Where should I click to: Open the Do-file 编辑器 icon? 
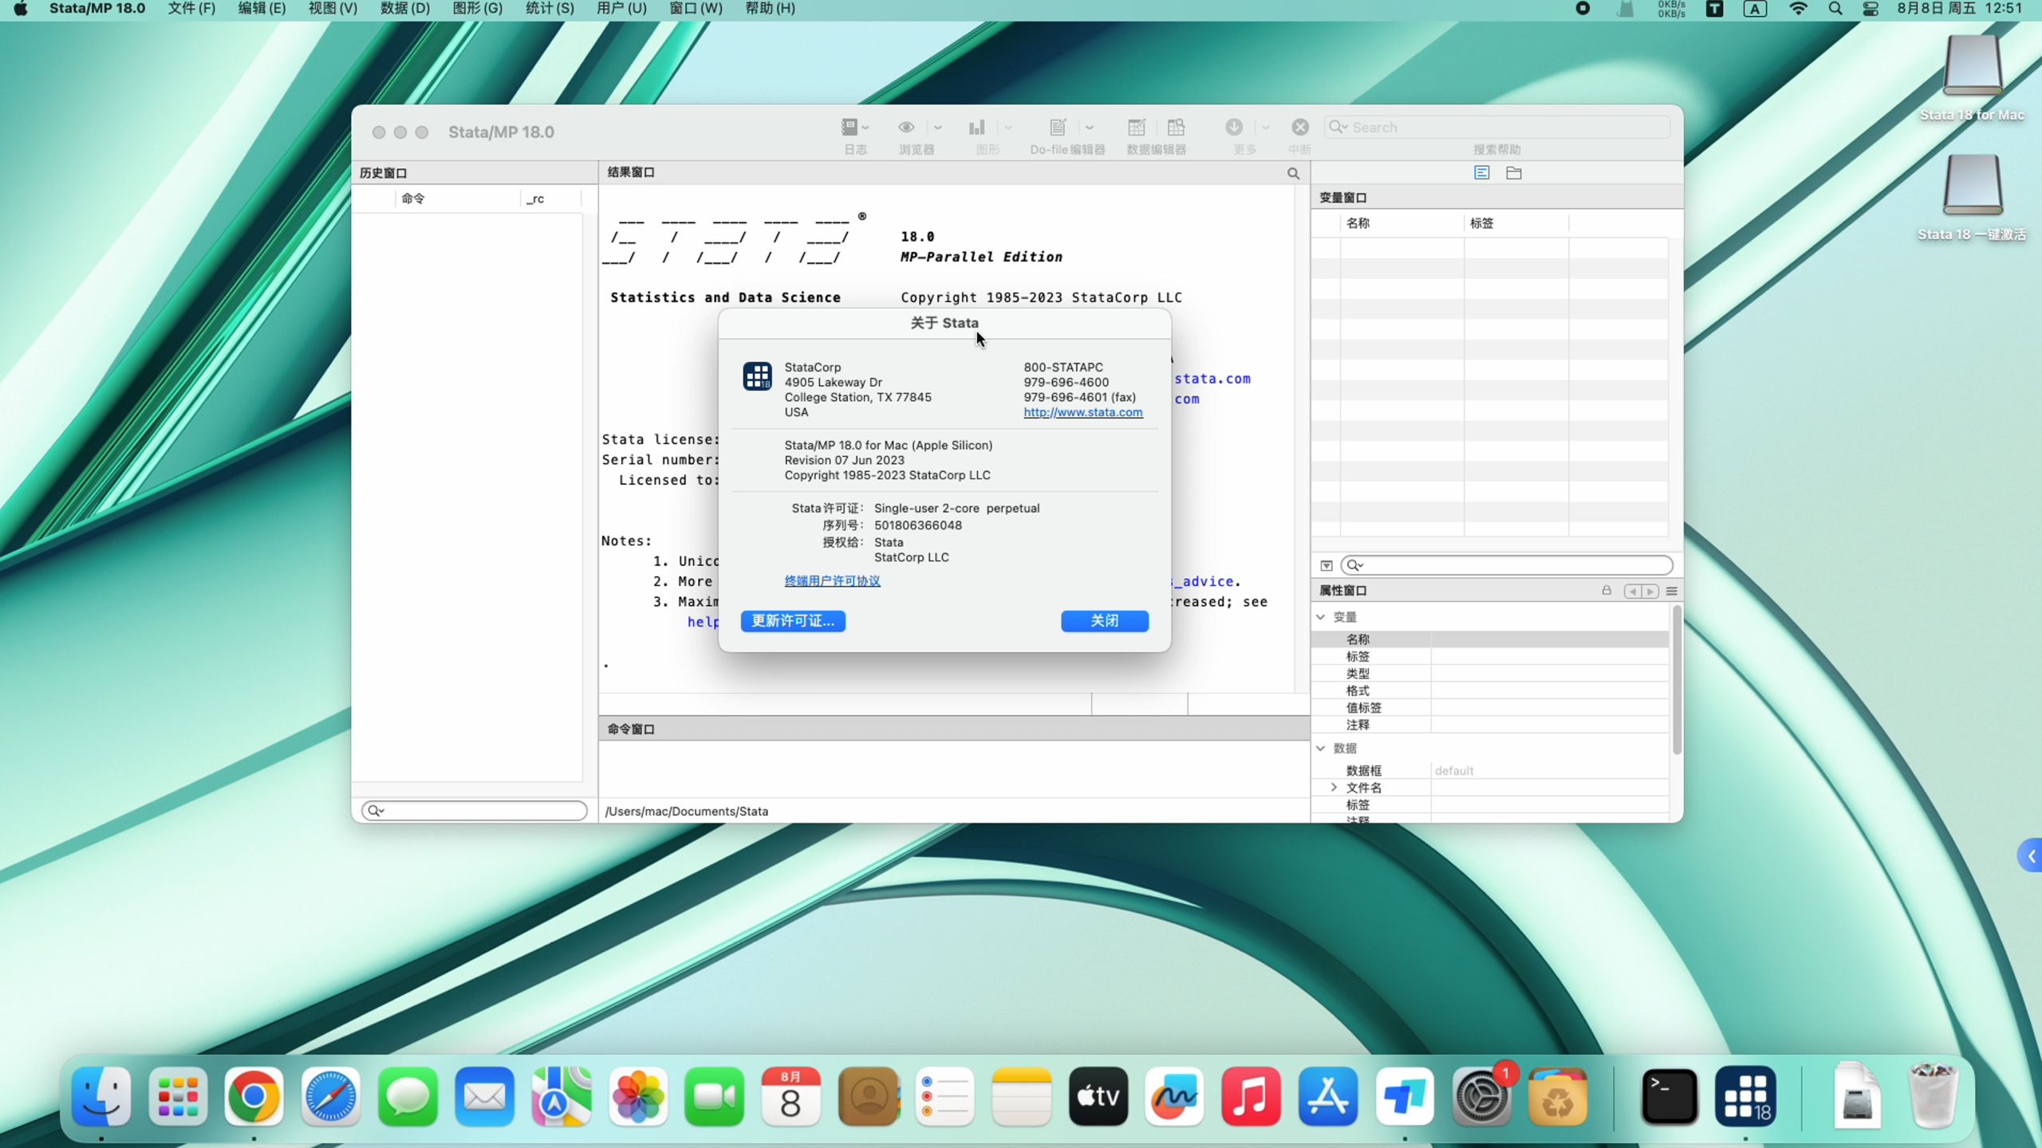[x=1058, y=127]
